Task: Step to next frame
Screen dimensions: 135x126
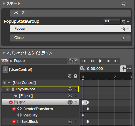Action: point(108,61)
